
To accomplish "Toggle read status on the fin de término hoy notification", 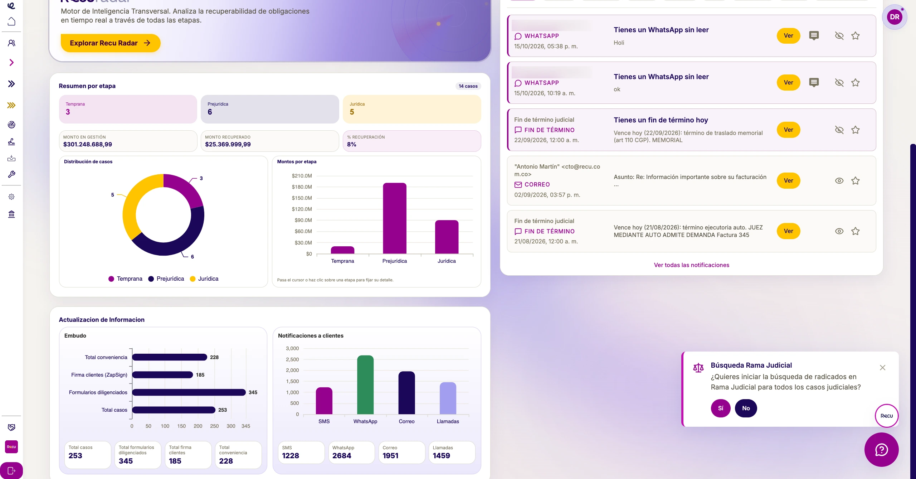I will coord(839,130).
